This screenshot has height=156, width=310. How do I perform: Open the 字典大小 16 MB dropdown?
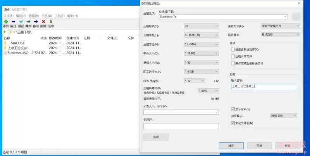click(x=201, y=53)
